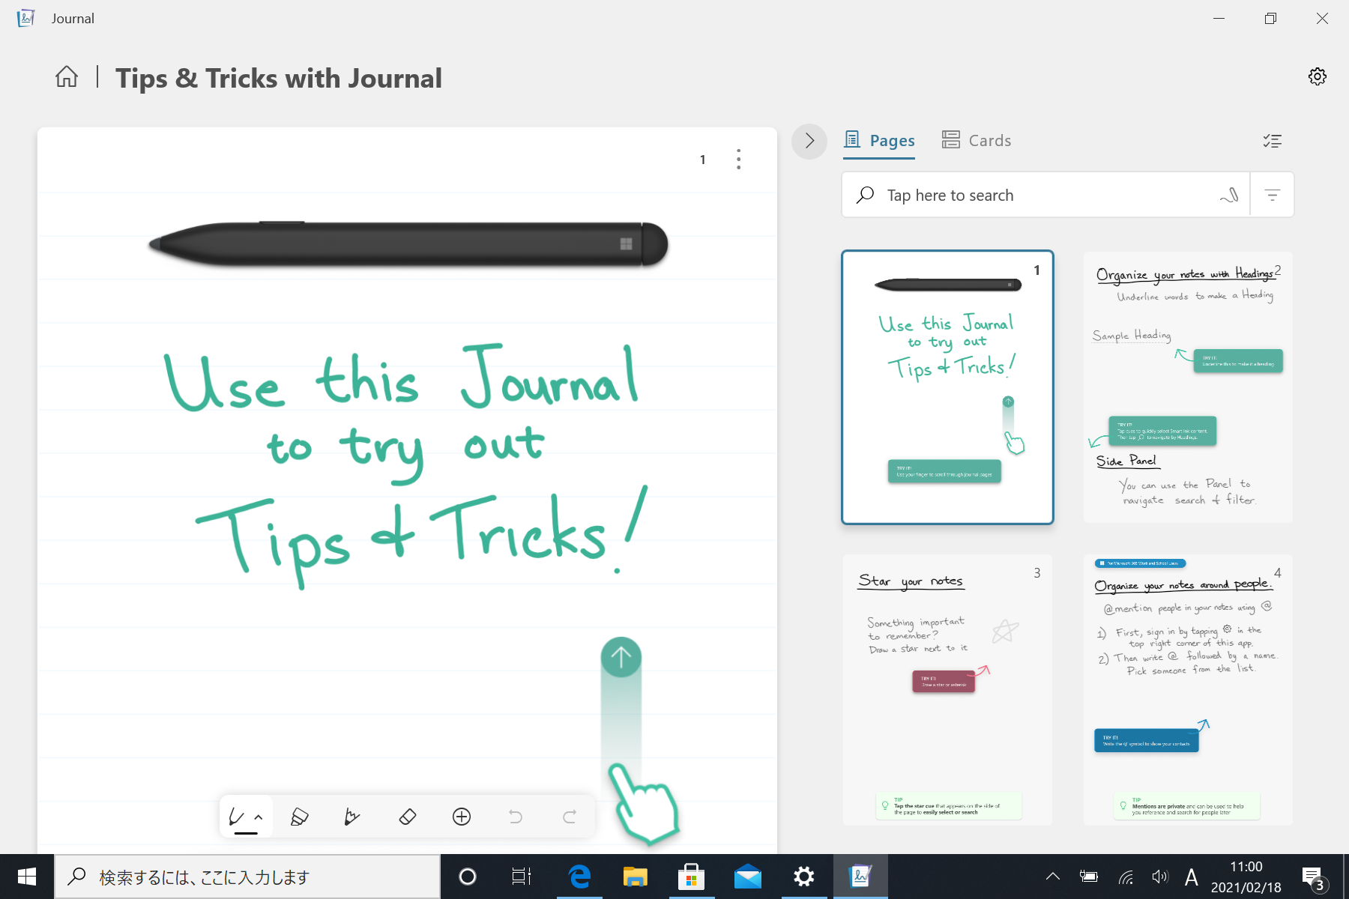Open Journal settings gear
The image size is (1349, 899).
pyautogui.click(x=1318, y=76)
